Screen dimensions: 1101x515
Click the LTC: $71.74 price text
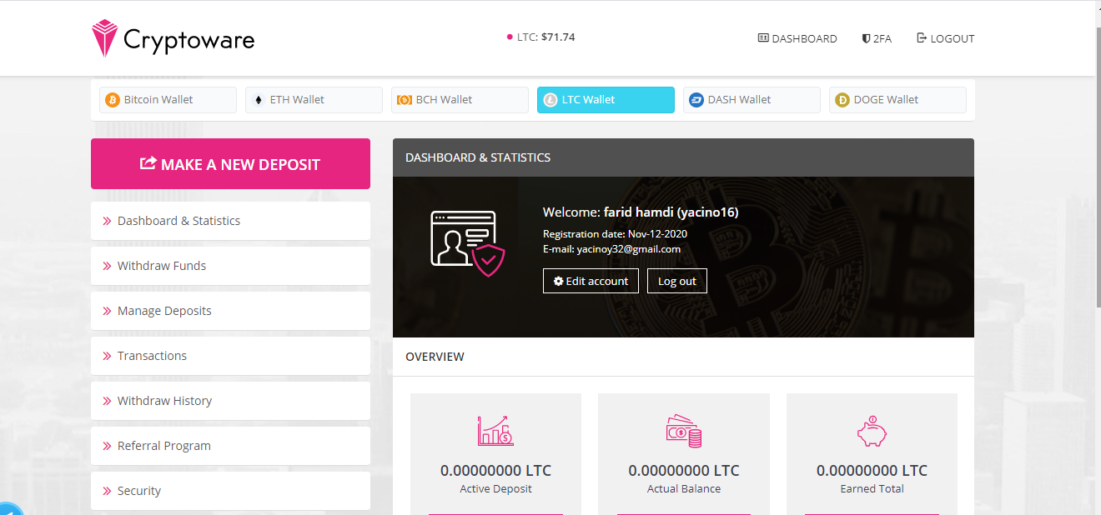point(545,37)
